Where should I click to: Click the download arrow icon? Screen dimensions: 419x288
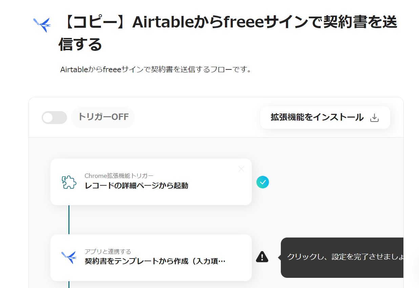point(374,118)
